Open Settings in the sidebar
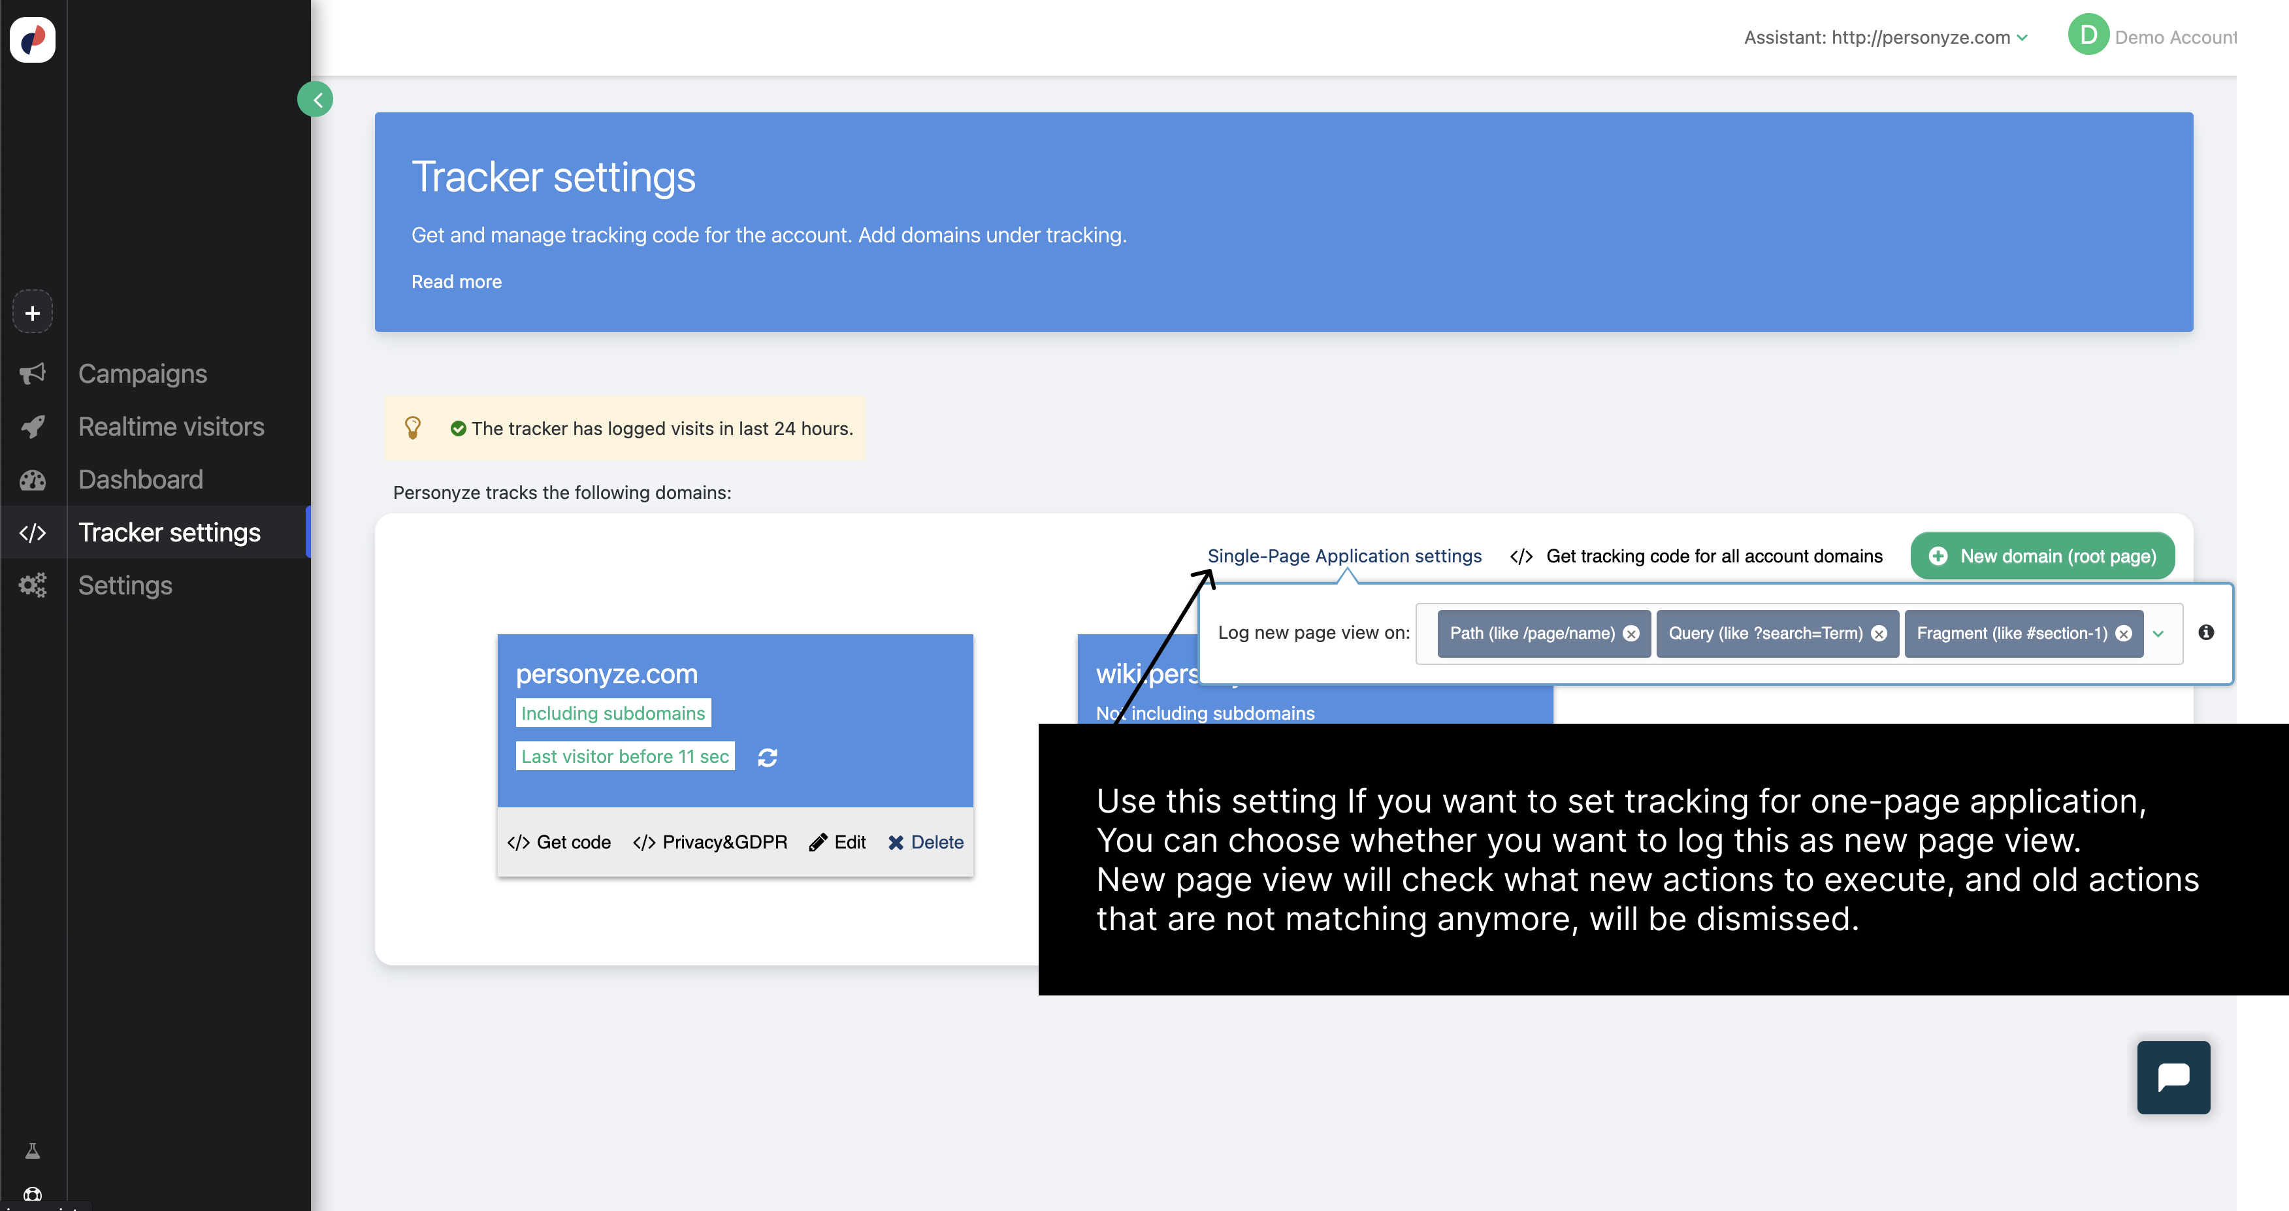Viewport: 2289px width, 1211px height. tap(125, 585)
